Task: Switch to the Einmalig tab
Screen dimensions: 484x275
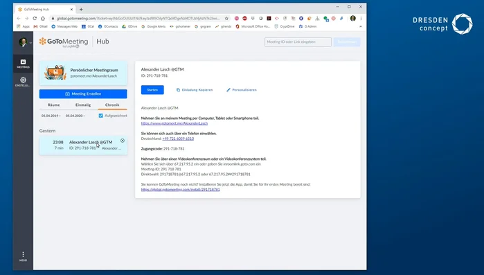Action: pos(83,105)
